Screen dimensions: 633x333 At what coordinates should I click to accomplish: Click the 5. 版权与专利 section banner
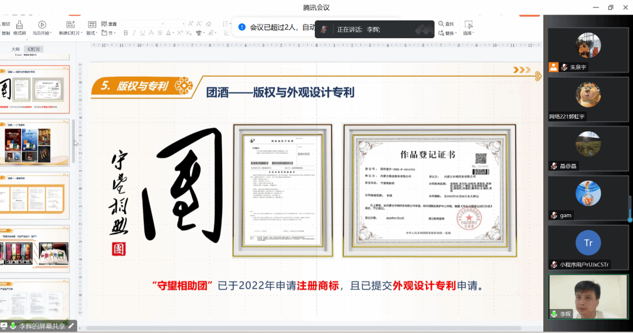point(142,86)
